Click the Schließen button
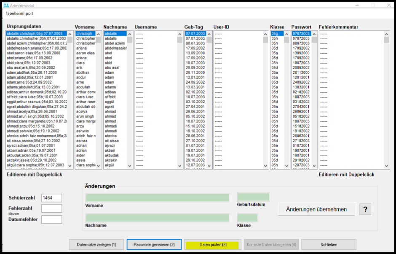Image resolution: width=396 pixels, height=254 pixels. coord(329,244)
